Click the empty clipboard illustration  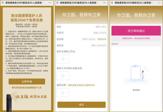point(136,74)
